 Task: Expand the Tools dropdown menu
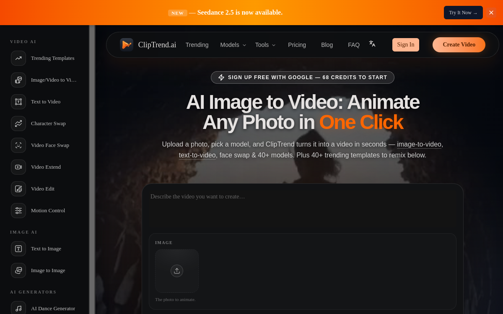tap(265, 45)
